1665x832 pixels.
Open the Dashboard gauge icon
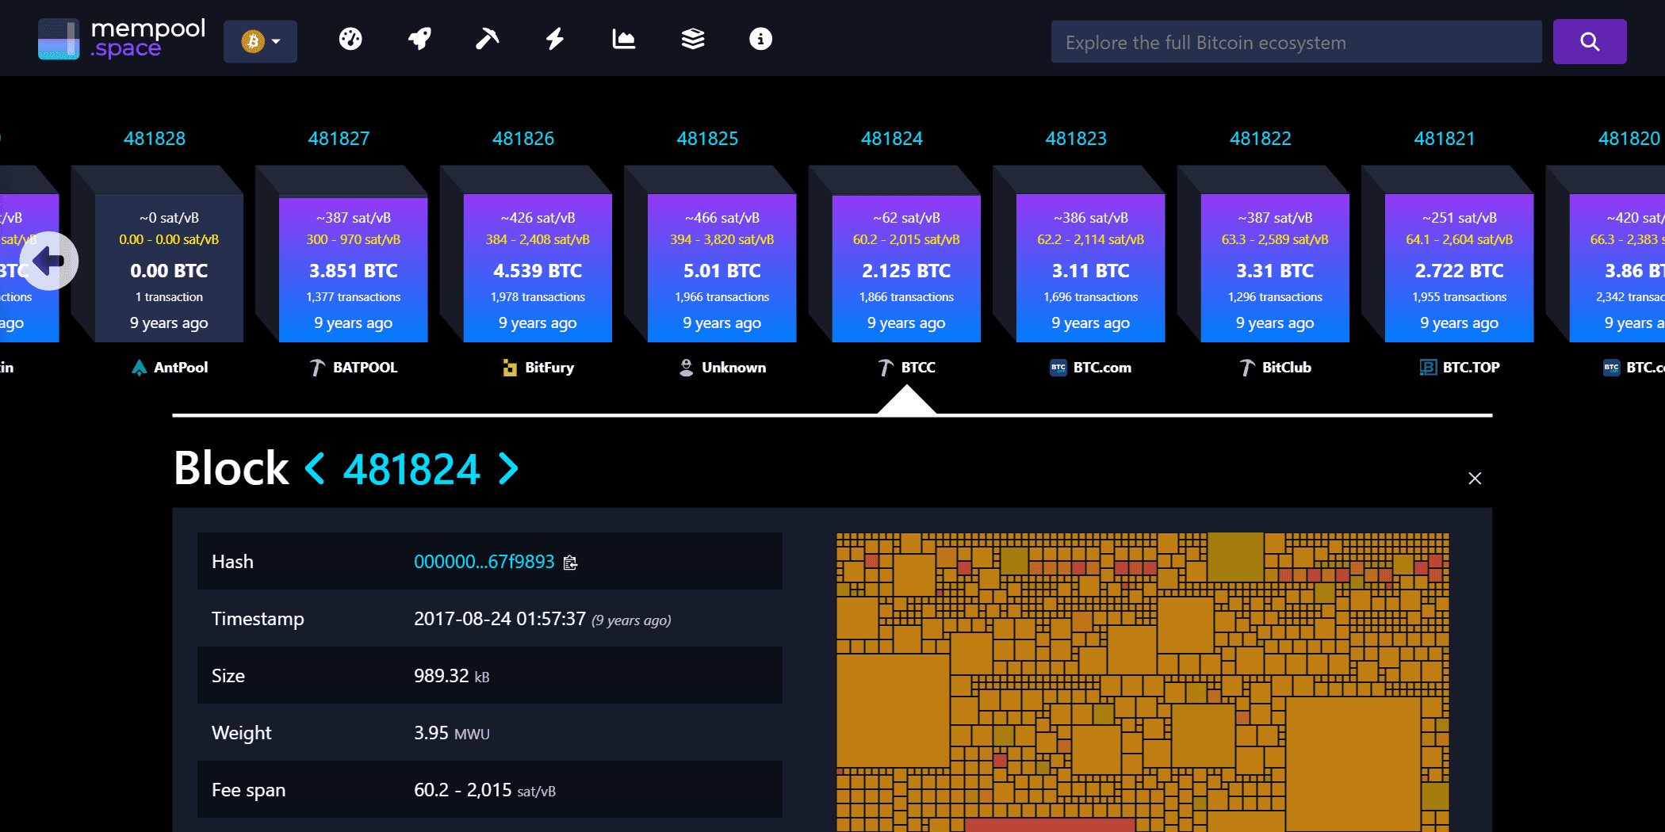(350, 39)
